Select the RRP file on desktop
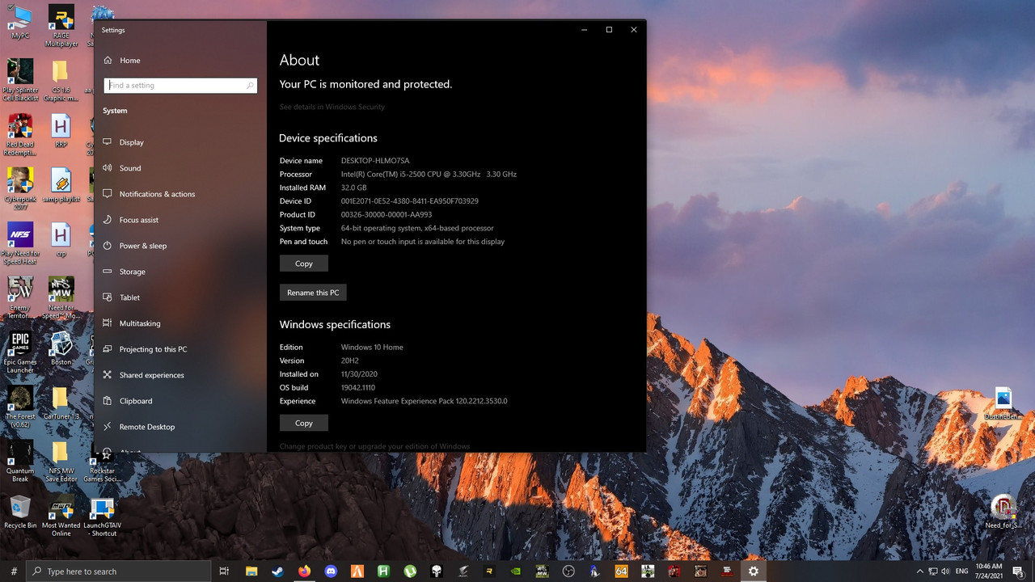 [61, 131]
